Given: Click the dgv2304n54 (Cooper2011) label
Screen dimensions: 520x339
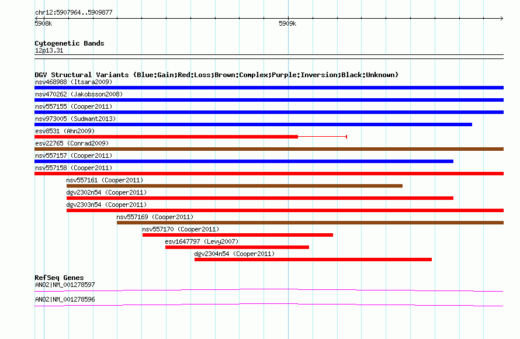Looking at the screenshot, I should tap(234, 254).
